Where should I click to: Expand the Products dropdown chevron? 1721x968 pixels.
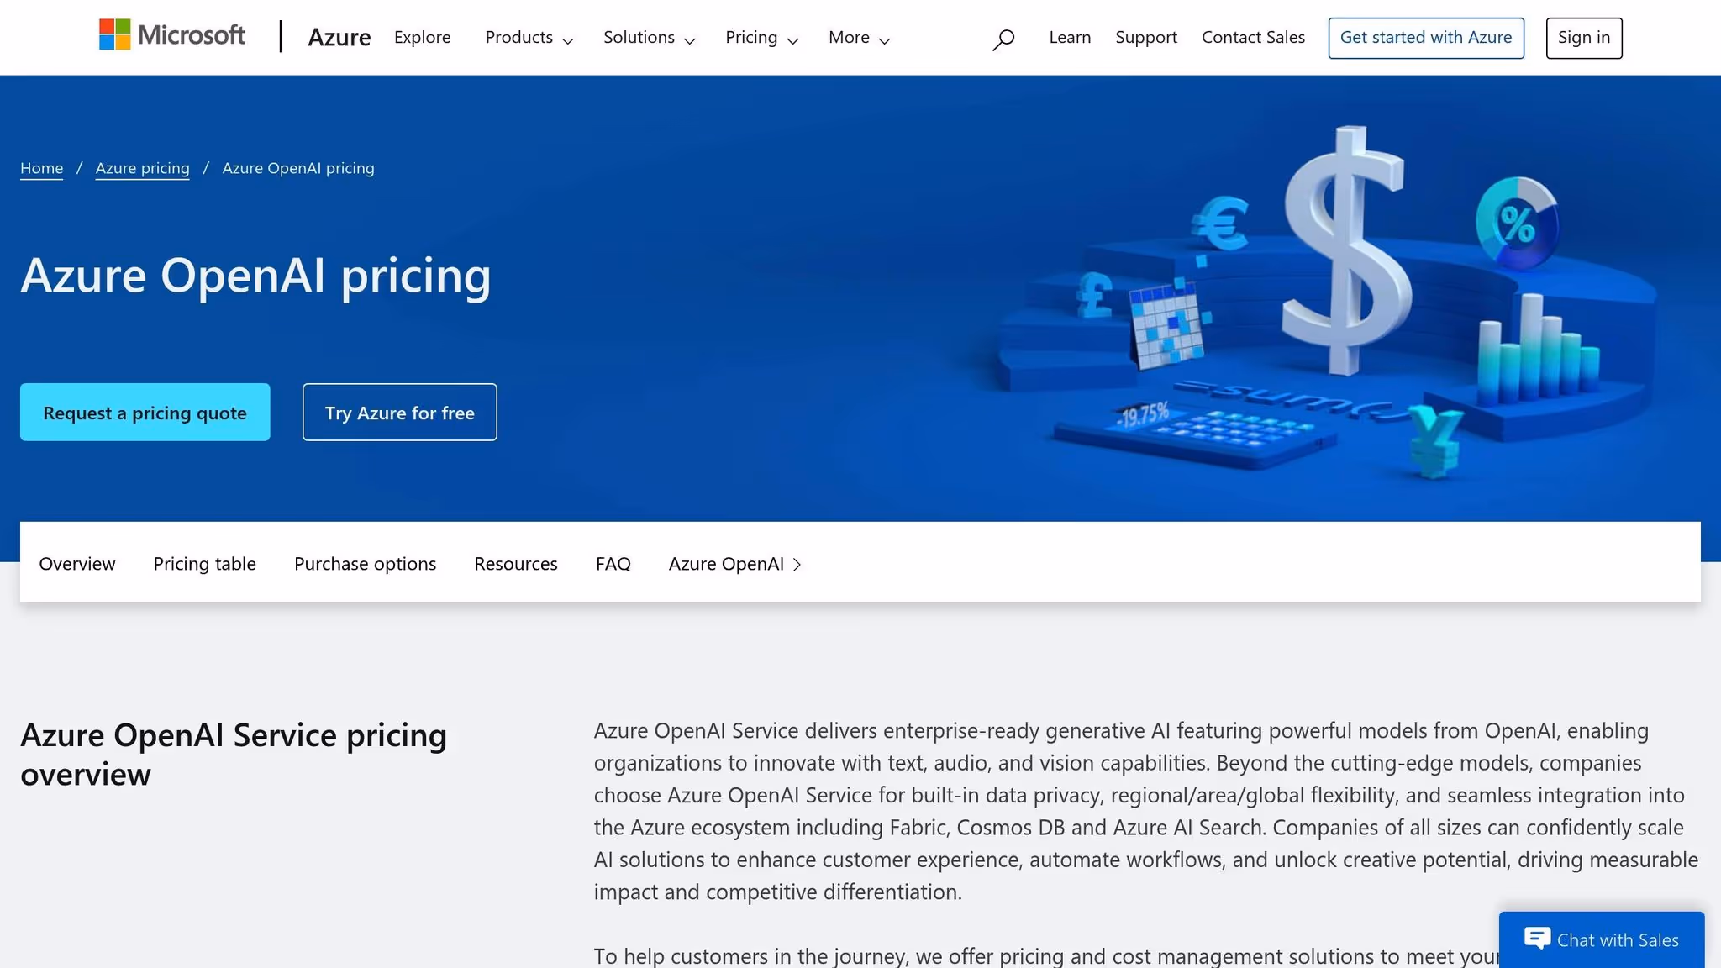(x=569, y=40)
